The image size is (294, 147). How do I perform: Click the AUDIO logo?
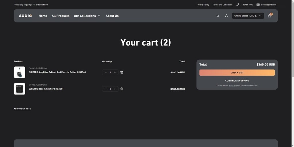click(x=25, y=16)
